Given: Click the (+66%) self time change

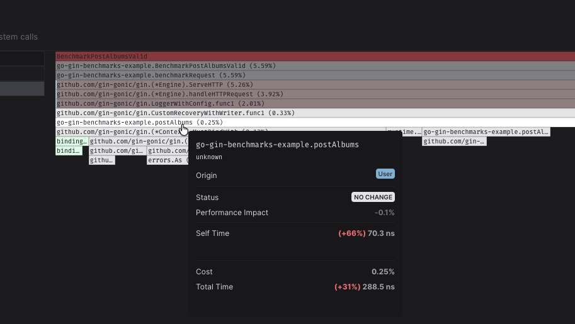Looking at the screenshot, I should [351, 233].
